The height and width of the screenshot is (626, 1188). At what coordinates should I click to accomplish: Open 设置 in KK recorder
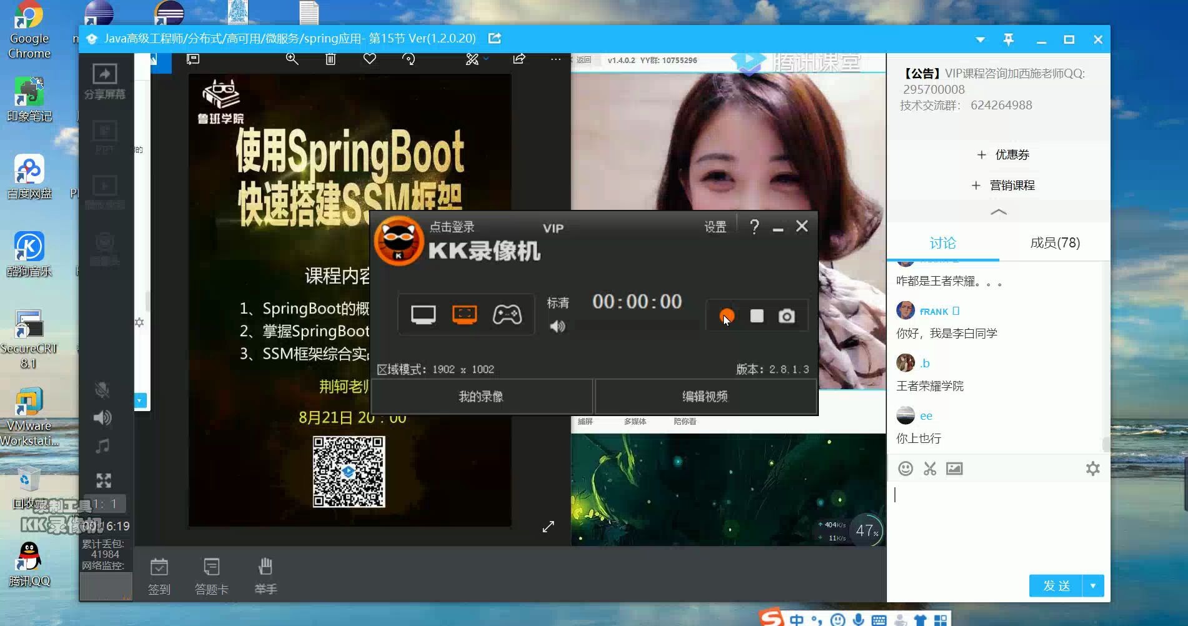pos(715,227)
